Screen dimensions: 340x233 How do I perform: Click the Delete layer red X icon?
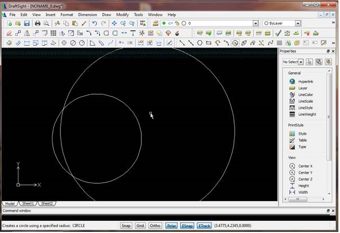(x=307, y=33)
